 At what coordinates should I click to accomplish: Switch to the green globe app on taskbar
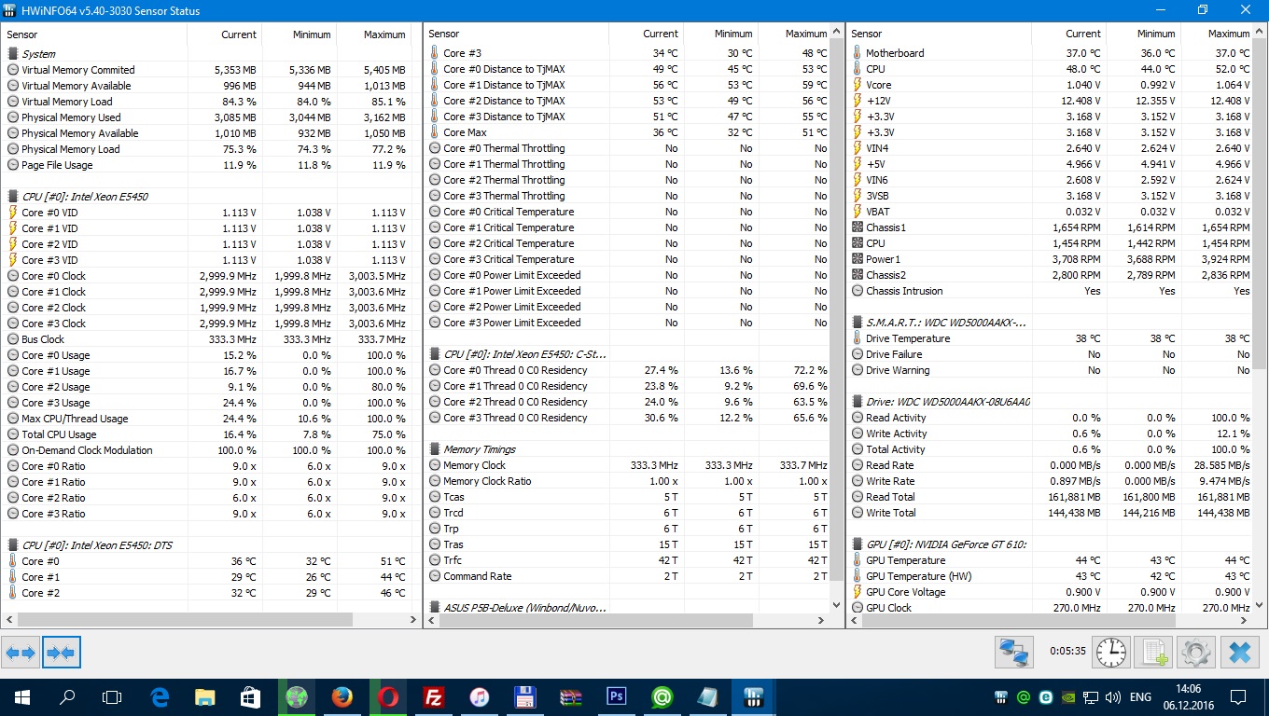297,696
